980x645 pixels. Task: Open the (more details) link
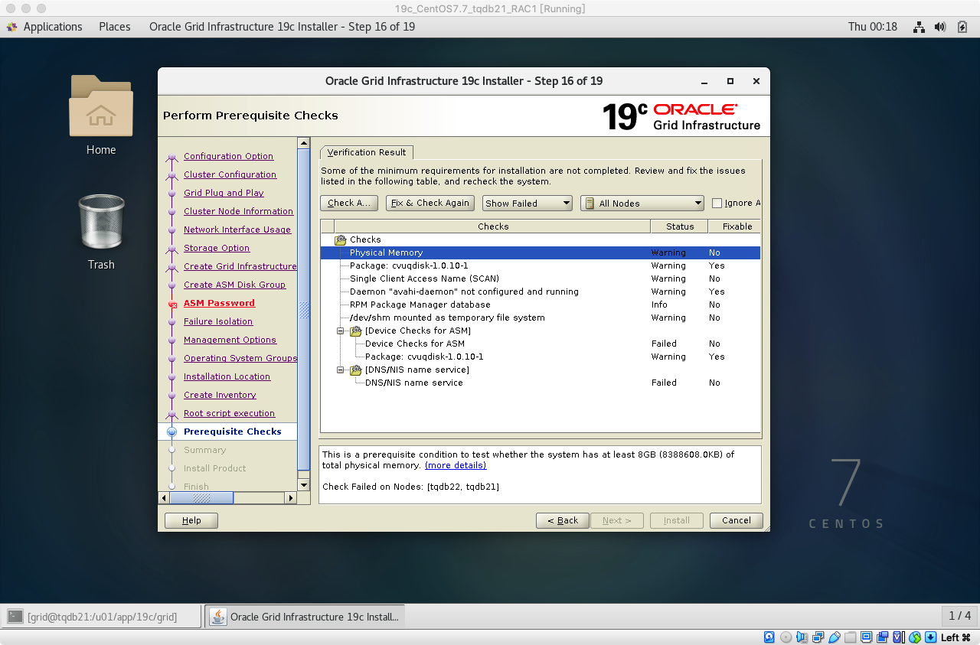[456, 465]
